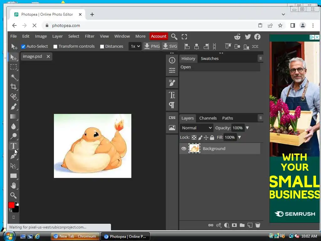
Task: Click the red foreground color swatch
Action: click(x=11, y=205)
